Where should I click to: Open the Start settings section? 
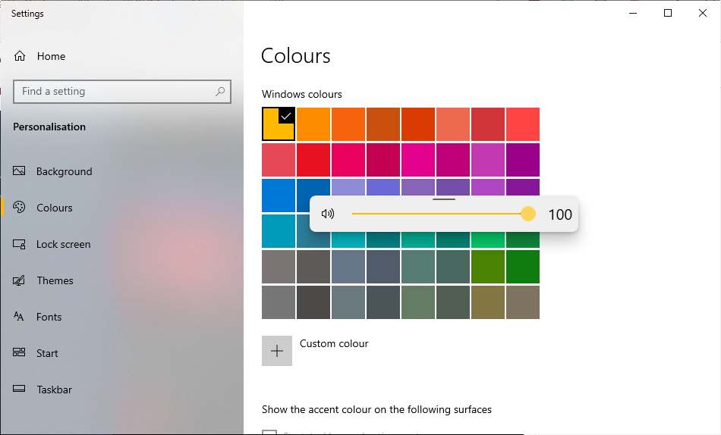pos(47,353)
